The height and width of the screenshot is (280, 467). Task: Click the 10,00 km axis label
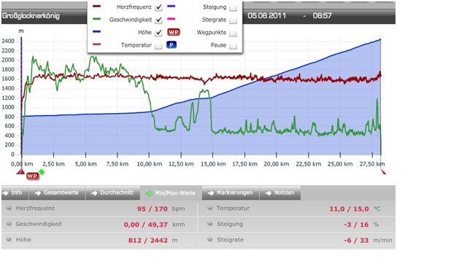pyautogui.click(x=149, y=164)
